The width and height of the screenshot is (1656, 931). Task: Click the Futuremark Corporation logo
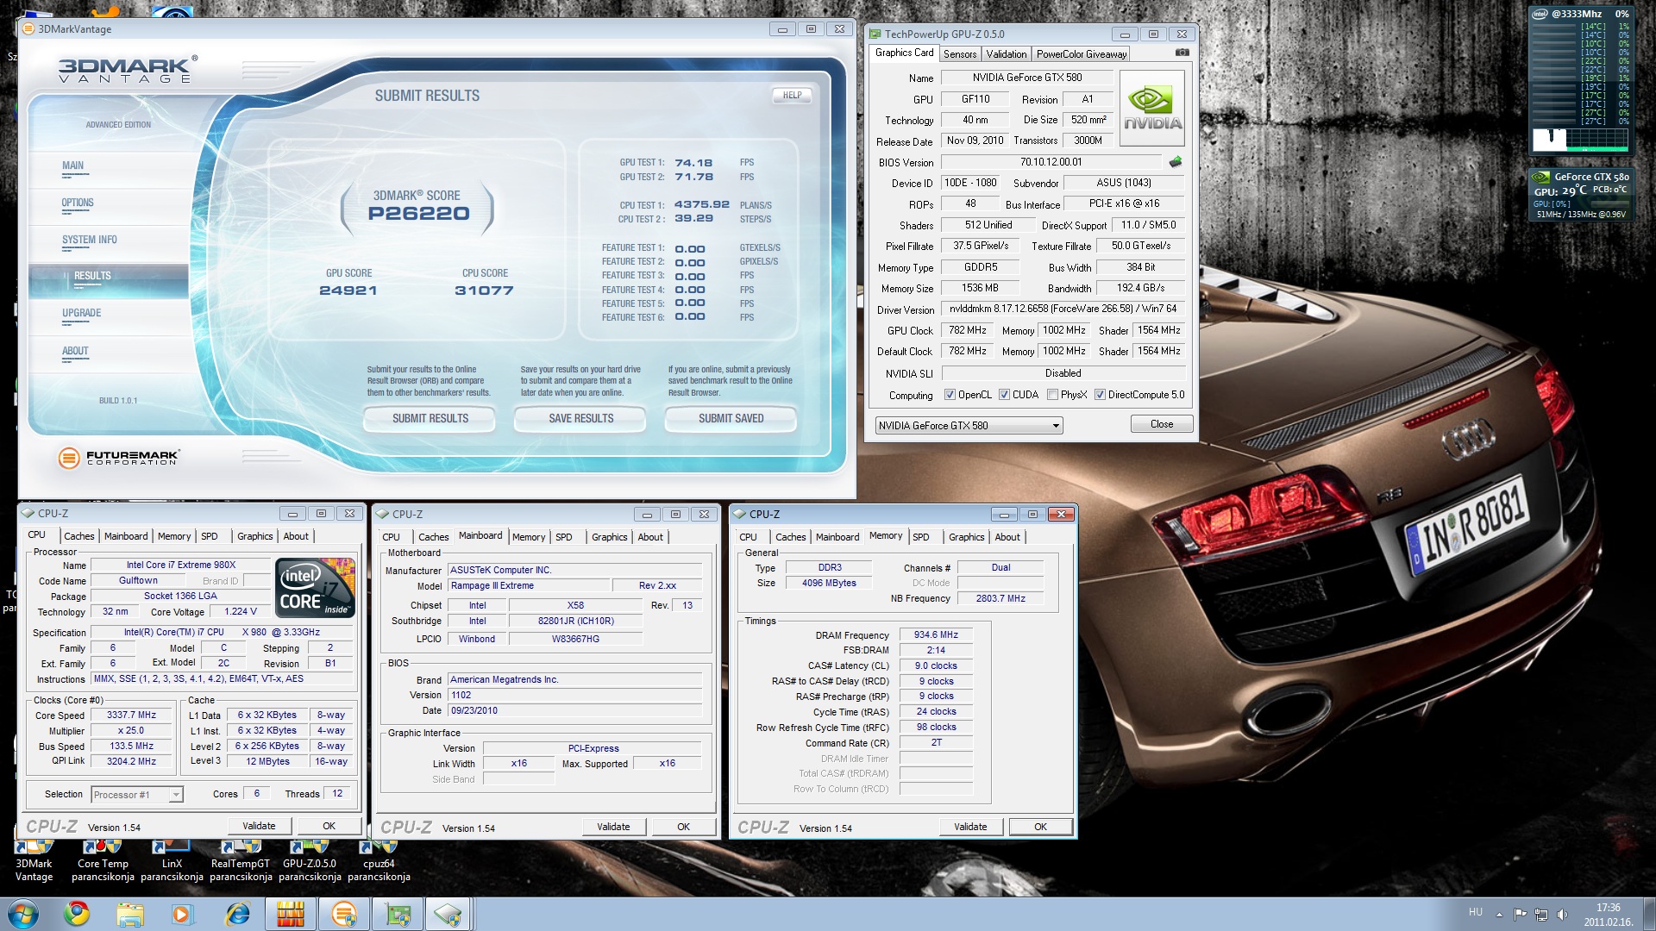[118, 458]
